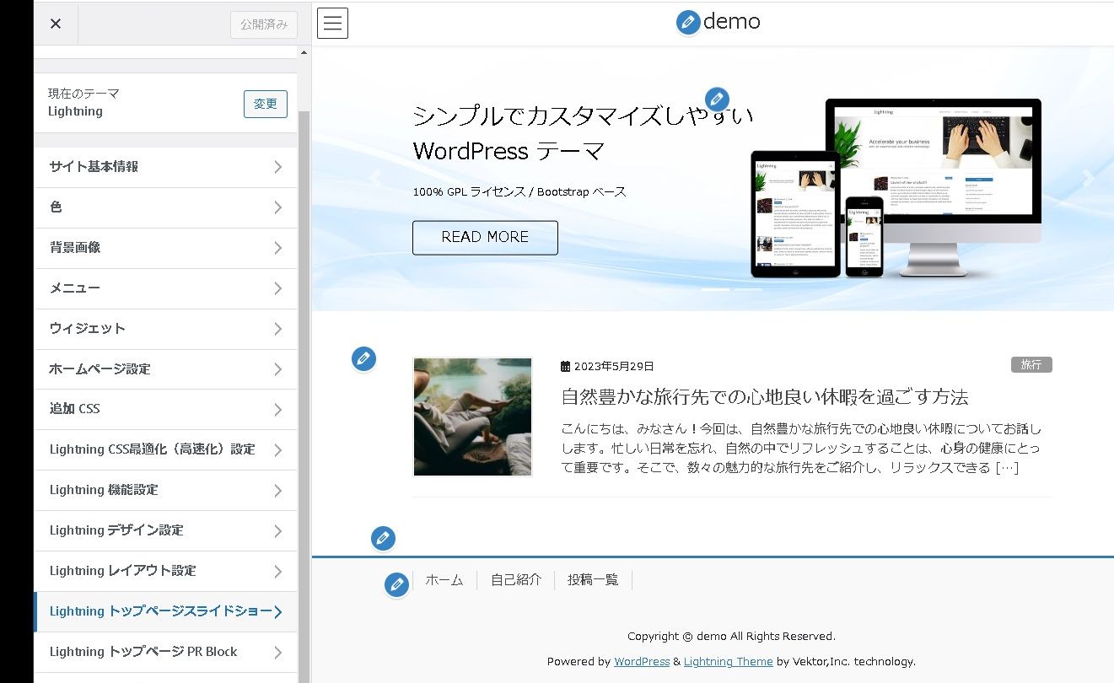Open the hamburger menu in the preview header
The image size is (1114, 683).
[332, 23]
